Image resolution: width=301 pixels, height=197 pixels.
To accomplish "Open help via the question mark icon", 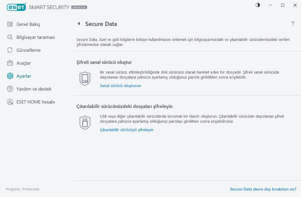I will (x=293, y=24).
